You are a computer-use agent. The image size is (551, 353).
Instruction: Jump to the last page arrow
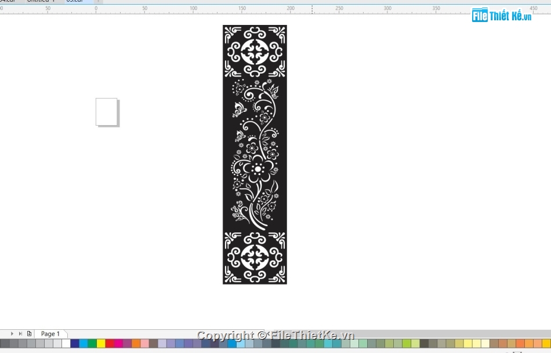point(20,334)
